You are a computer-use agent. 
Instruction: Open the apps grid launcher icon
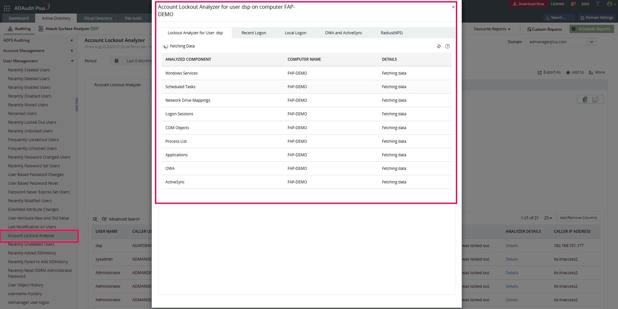click(x=7, y=8)
